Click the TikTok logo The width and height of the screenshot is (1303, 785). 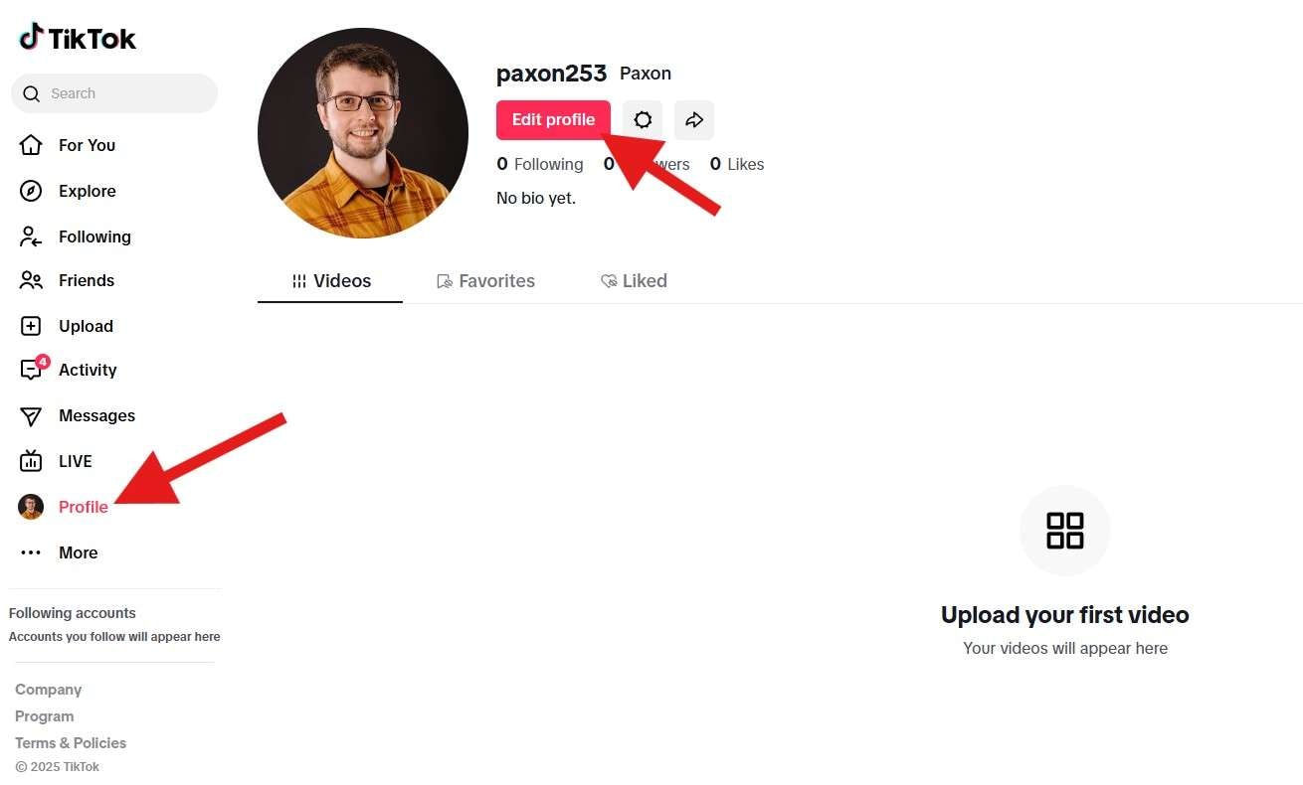pyautogui.click(x=78, y=39)
